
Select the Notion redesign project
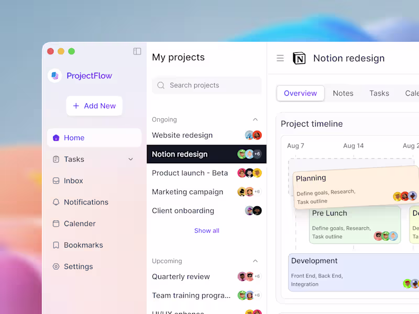[x=206, y=154]
